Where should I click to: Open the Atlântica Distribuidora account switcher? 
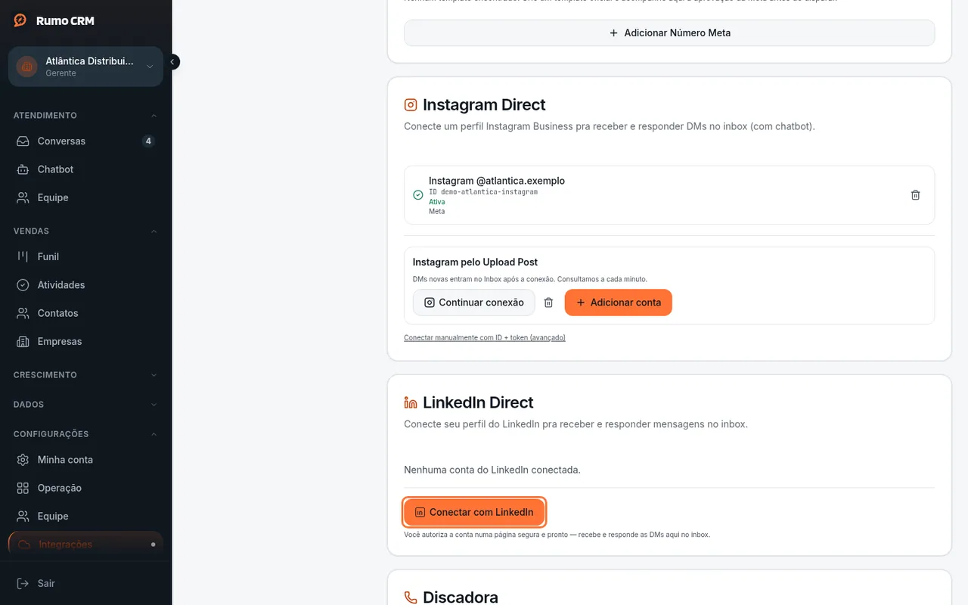tap(85, 67)
